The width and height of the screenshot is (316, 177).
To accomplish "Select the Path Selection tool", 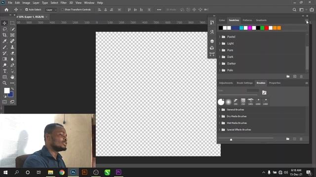I will coord(12,71).
